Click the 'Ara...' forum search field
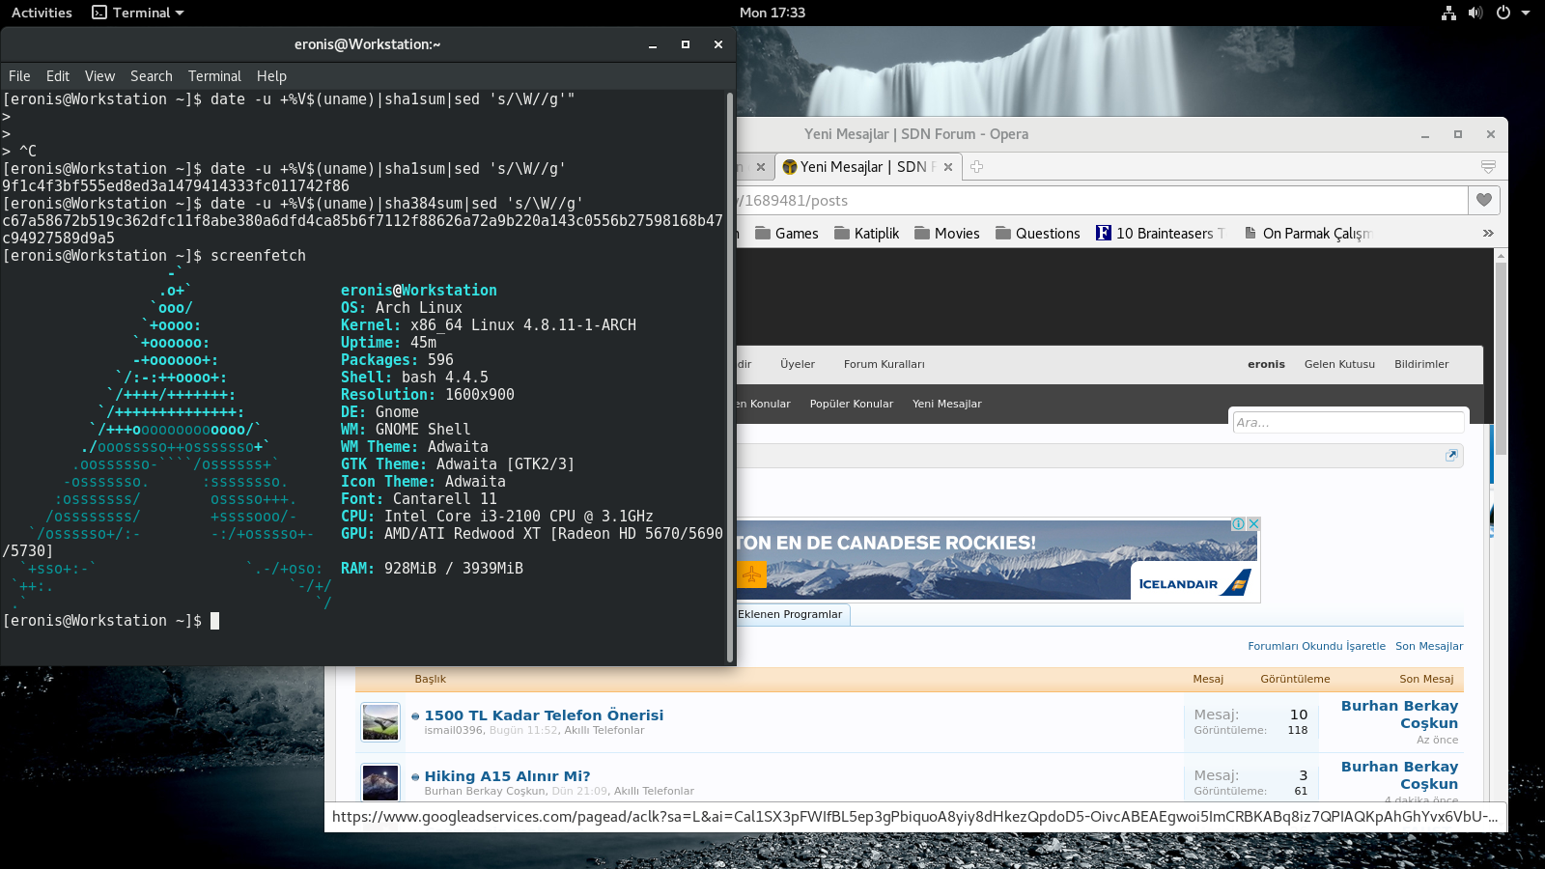Image resolution: width=1545 pixels, height=869 pixels. [1348, 423]
